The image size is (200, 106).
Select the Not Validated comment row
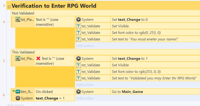click(x=106, y=13)
